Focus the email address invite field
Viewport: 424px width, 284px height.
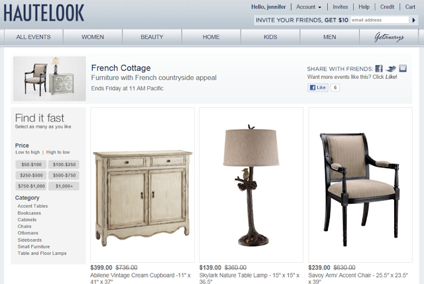(380, 20)
